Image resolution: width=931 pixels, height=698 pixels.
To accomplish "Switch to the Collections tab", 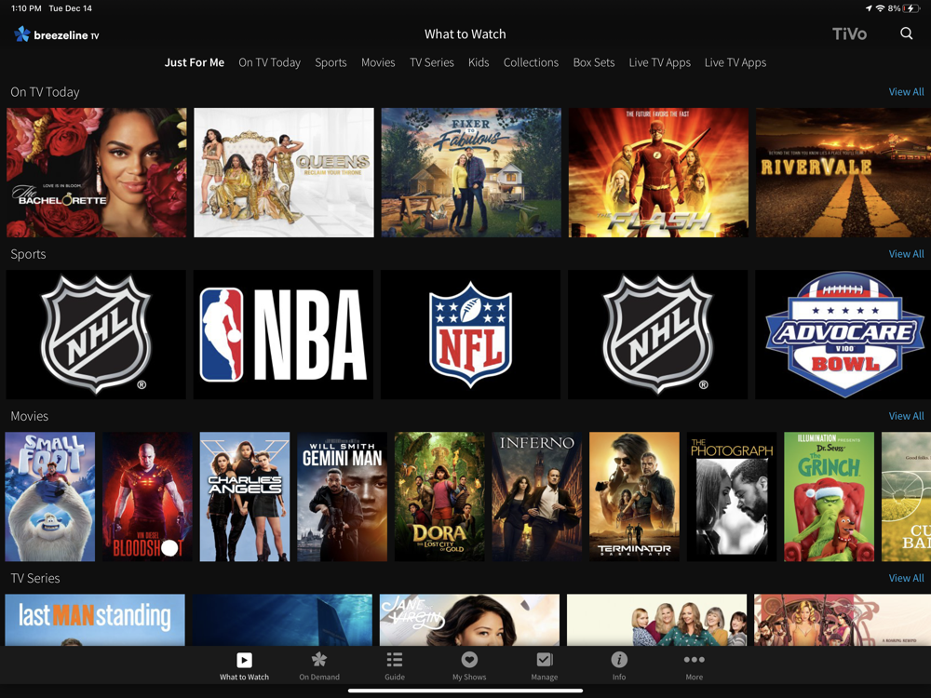I will tap(531, 62).
